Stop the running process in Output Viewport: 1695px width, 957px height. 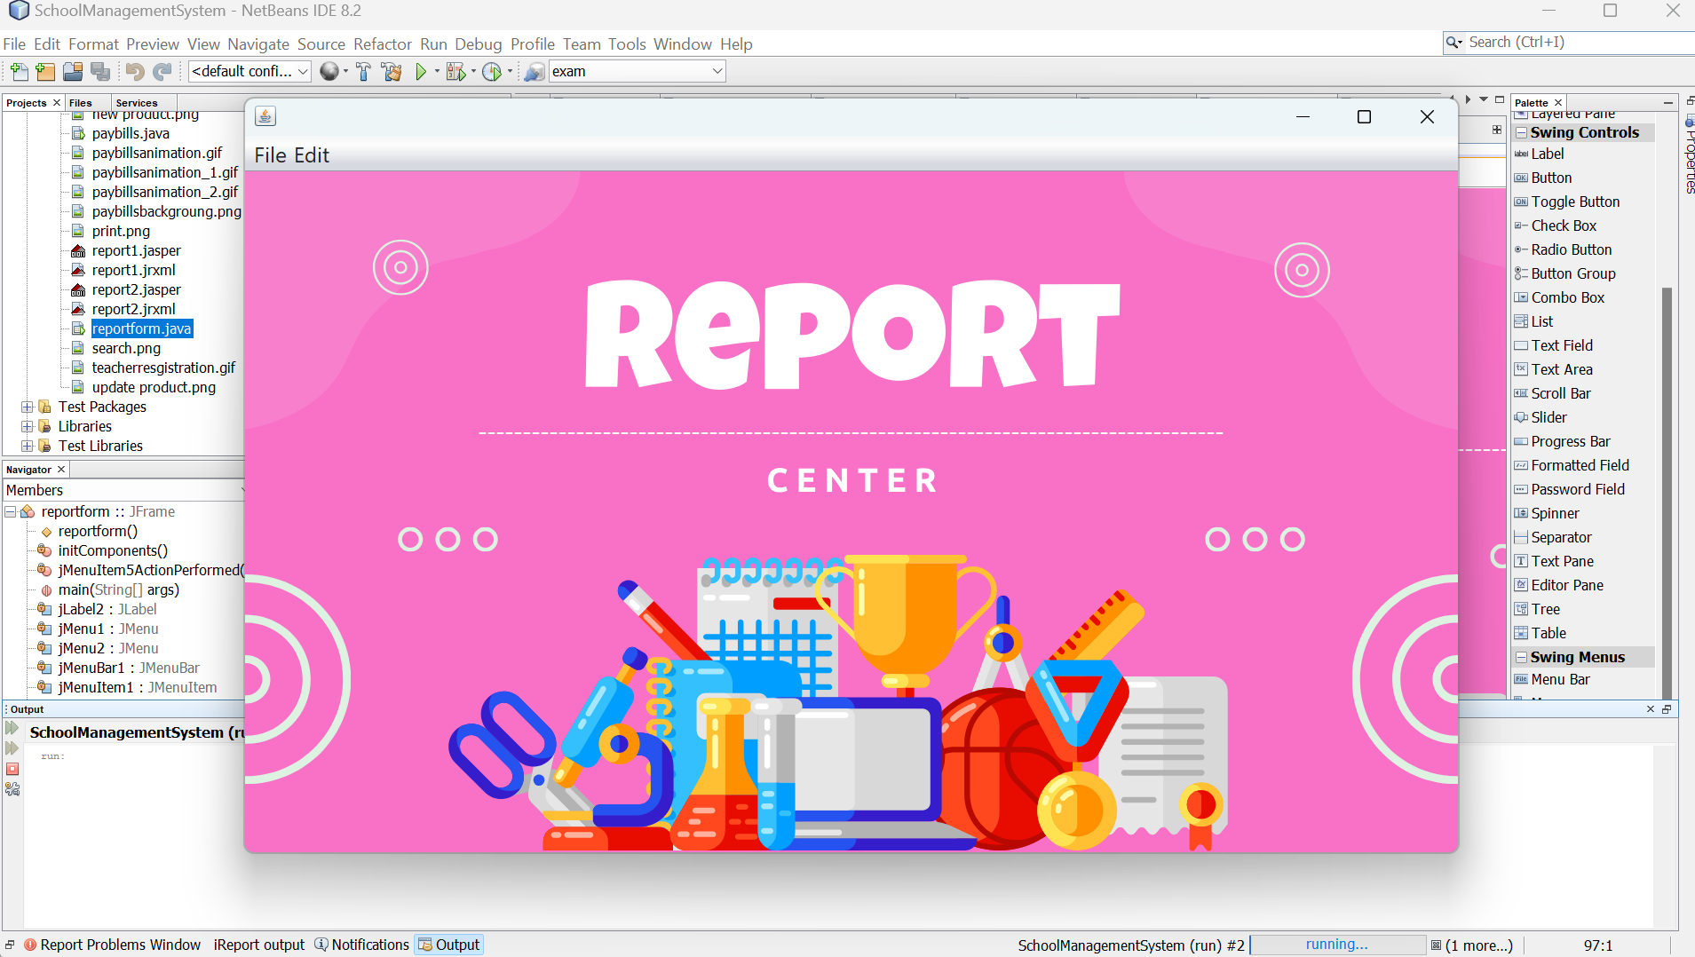[12, 769]
